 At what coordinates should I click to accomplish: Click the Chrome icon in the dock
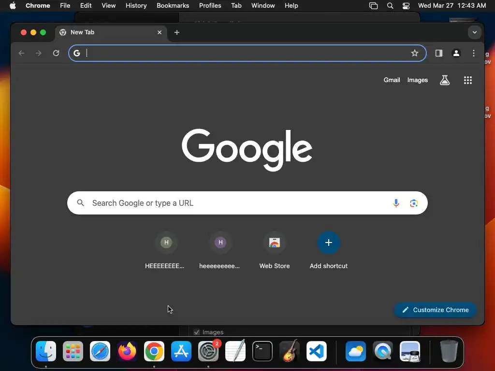coord(154,351)
